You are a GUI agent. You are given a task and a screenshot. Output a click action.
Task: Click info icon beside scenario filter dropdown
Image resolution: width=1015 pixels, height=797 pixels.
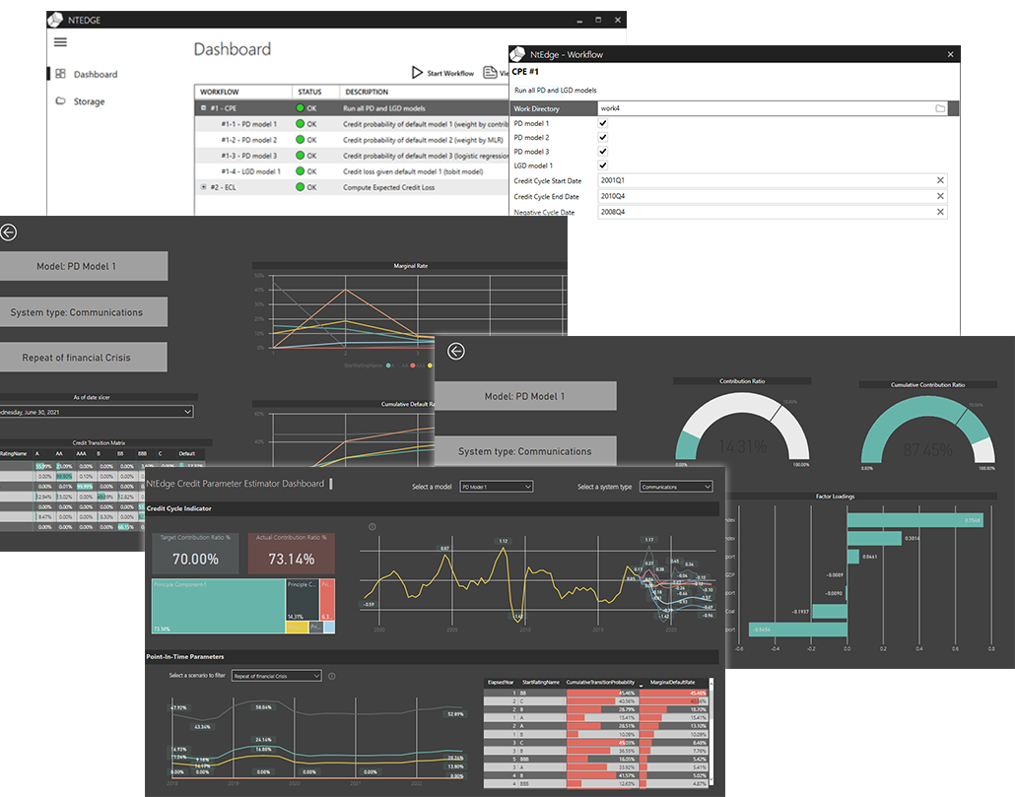click(331, 676)
